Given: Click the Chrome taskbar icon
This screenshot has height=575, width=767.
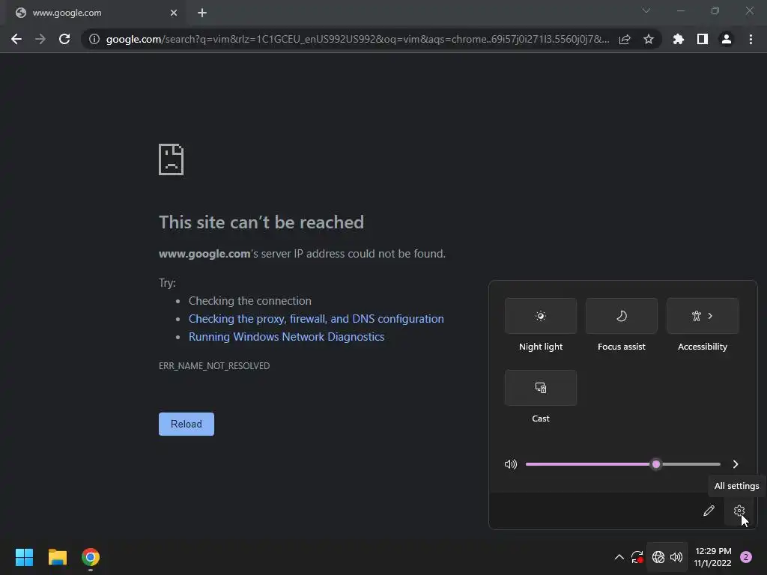Looking at the screenshot, I should [x=91, y=557].
